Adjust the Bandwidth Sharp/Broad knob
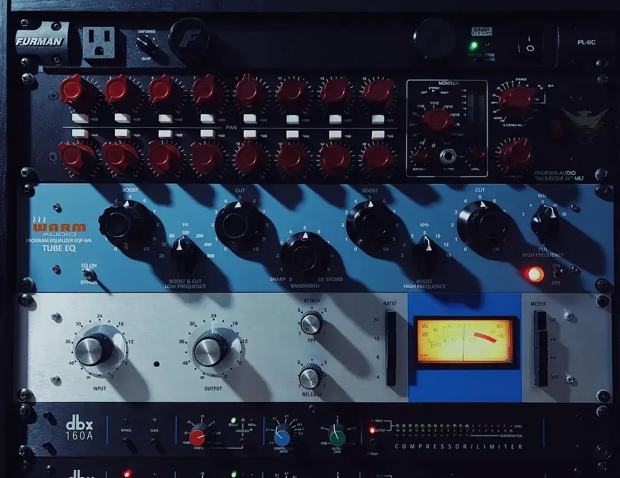 [x=304, y=254]
